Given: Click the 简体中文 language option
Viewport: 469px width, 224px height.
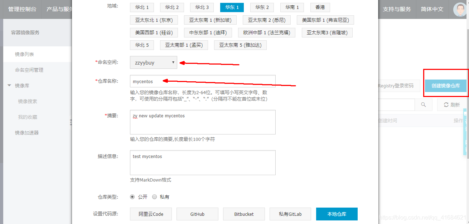Looking at the screenshot, I should 432,10.
